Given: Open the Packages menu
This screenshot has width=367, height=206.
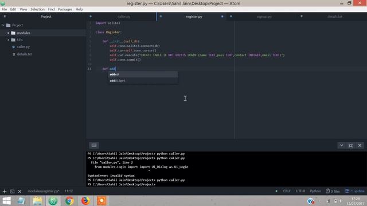Looking at the screenshot, I should point(65,9).
